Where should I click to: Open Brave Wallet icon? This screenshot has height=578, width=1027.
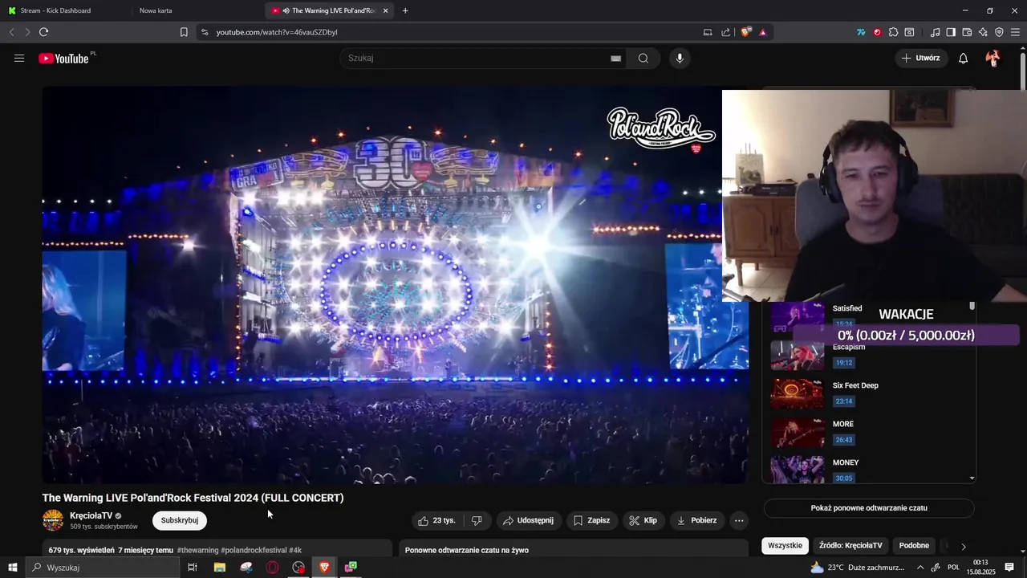click(967, 32)
